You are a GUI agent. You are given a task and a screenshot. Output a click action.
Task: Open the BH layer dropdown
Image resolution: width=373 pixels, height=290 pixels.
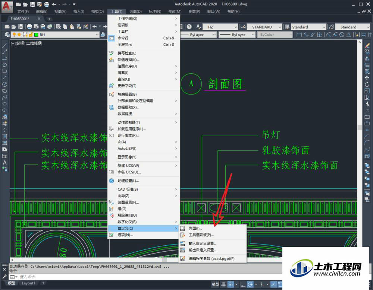click(97, 35)
